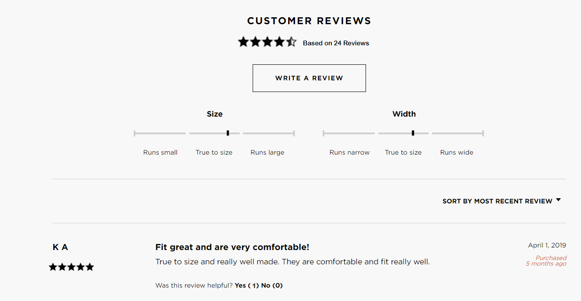Click the fifth star of K A's review
Screen dimensions: 581x301
click(x=90, y=267)
